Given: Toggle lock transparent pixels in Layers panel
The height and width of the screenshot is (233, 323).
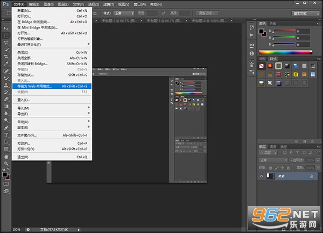Looking at the screenshot, I should (x=270, y=168).
